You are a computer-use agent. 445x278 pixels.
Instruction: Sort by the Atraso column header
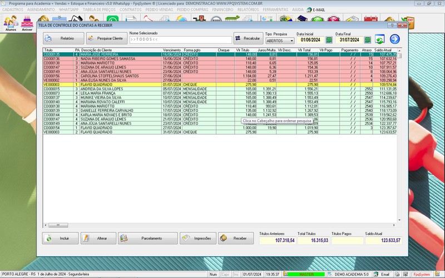pyautogui.click(x=367, y=50)
